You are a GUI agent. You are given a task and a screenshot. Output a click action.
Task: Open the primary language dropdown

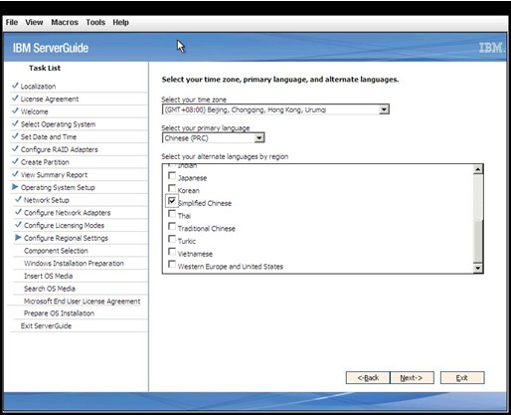pos(259,138)
